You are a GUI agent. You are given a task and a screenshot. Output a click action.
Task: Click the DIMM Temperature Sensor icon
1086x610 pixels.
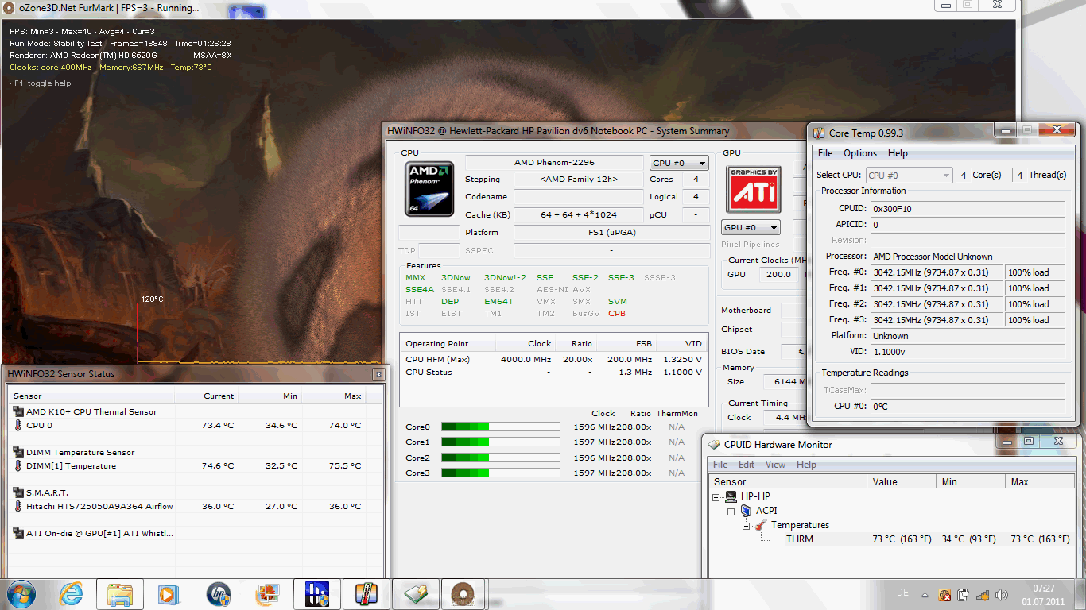coord(18,452)
